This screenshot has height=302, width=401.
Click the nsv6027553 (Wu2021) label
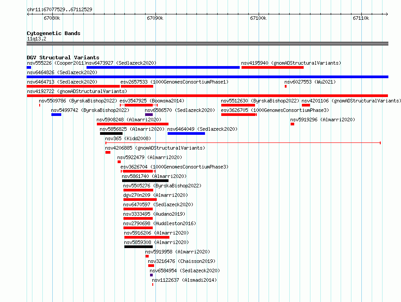coord(310,82)
